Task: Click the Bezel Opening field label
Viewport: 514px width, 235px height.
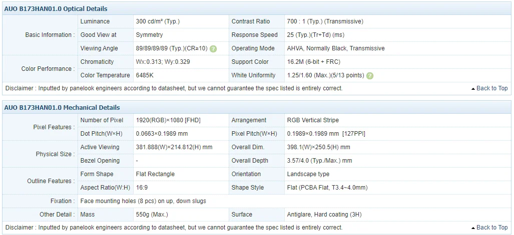Action: pyautogui.click(x=100, y=161)
